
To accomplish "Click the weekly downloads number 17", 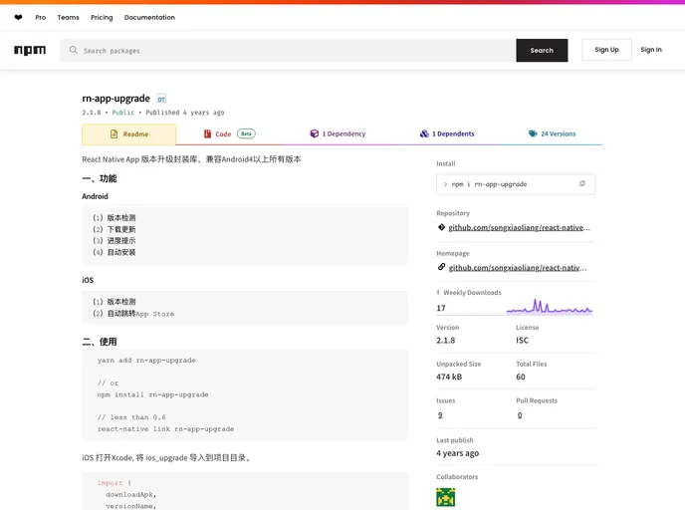I will [441, 308].
